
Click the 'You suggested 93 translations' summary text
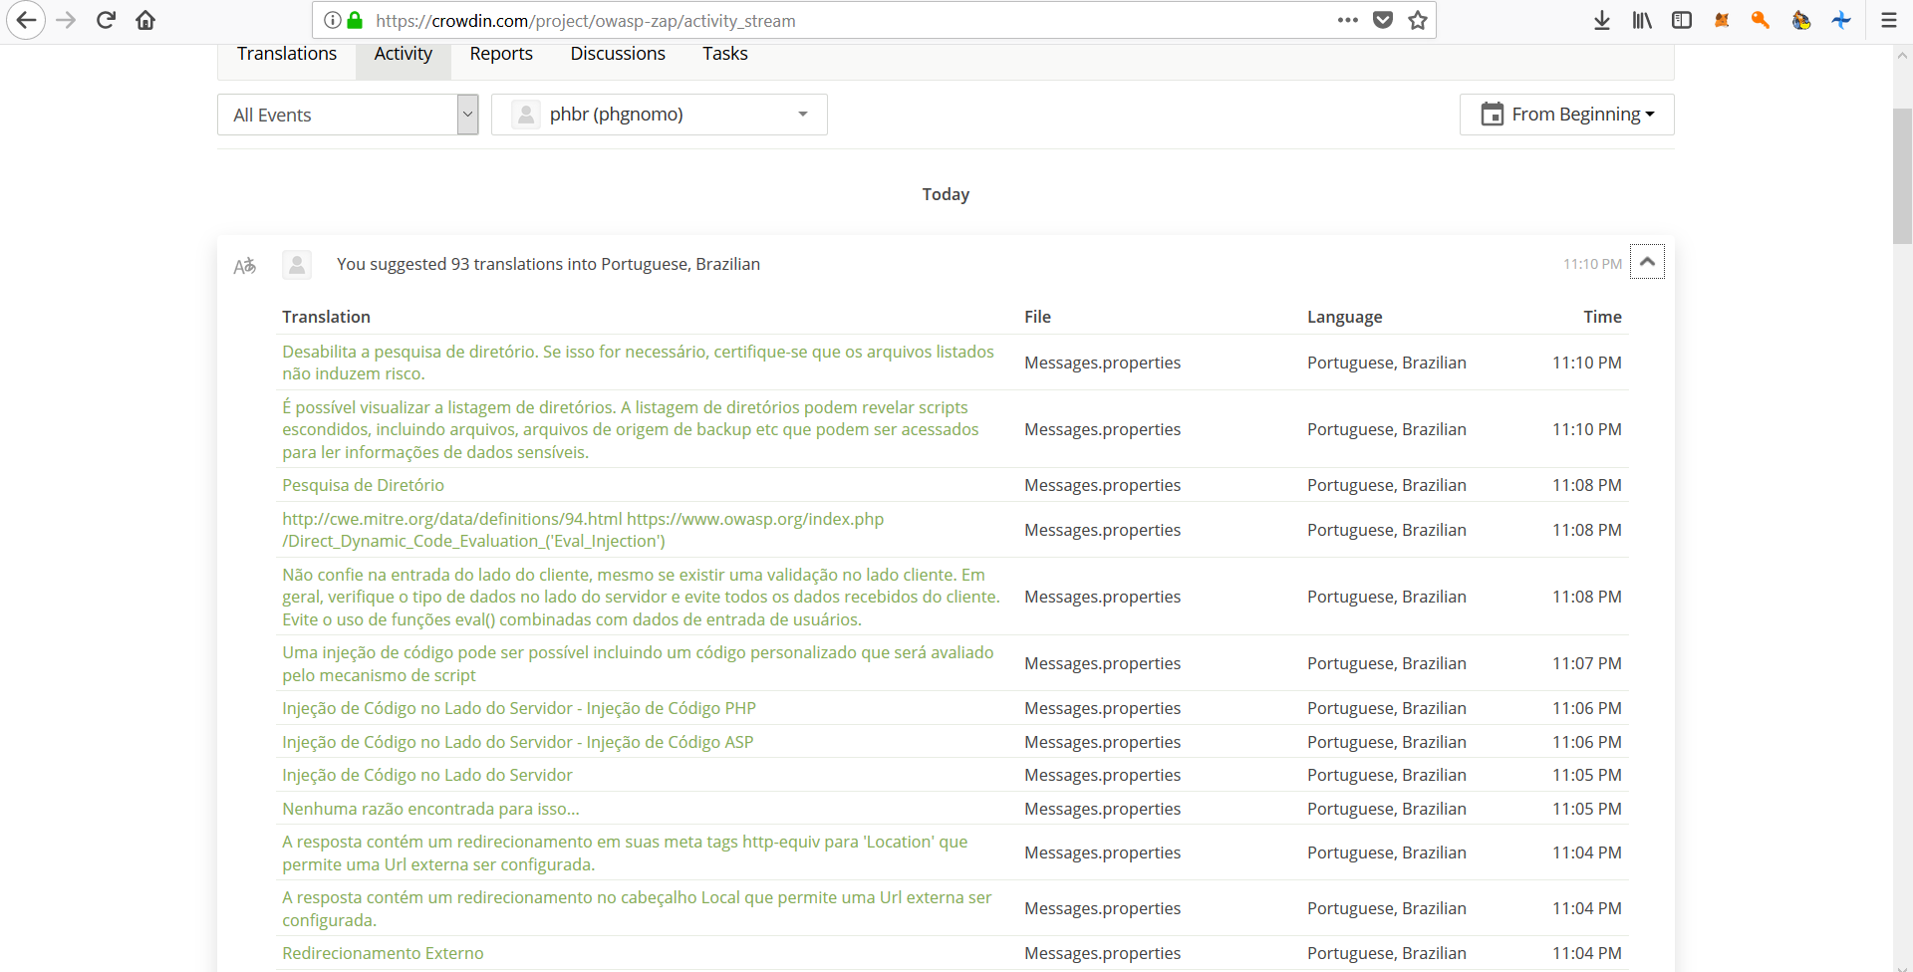[x=548, y=264]
